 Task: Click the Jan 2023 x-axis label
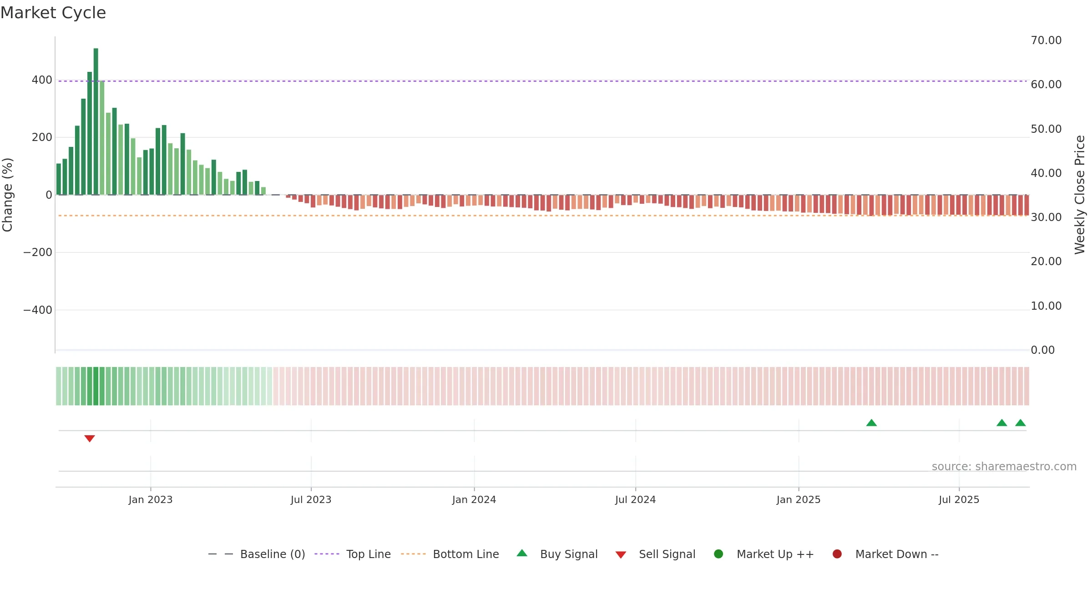(151, 500)
